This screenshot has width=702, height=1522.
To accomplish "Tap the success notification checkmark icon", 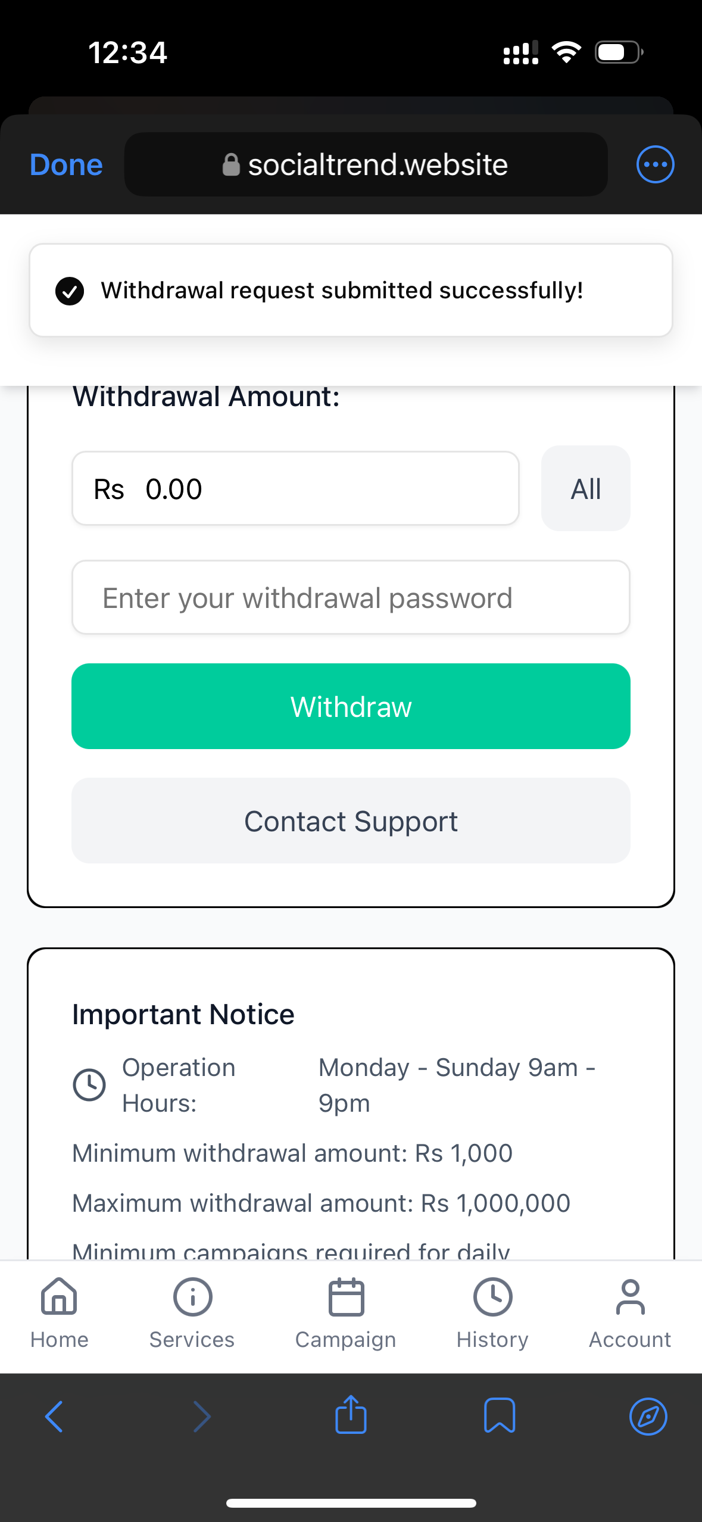I will [x=70, y=291].
